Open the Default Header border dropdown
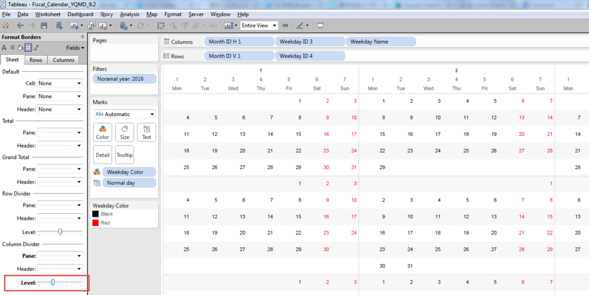Screen dimensions: 589x295 (x=60, y=109)
